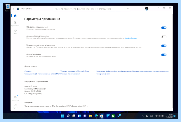Toggle Обновления приложений switch
The image size is (181, 122).
[164, 28]
